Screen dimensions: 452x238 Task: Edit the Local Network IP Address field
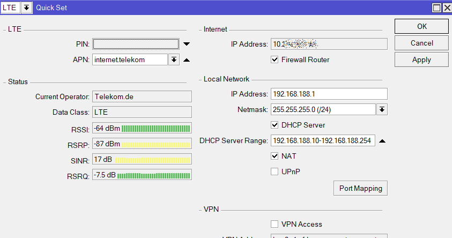pos(329,94)
